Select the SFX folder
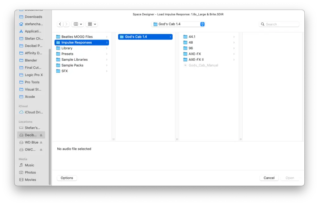 [82, 71]
